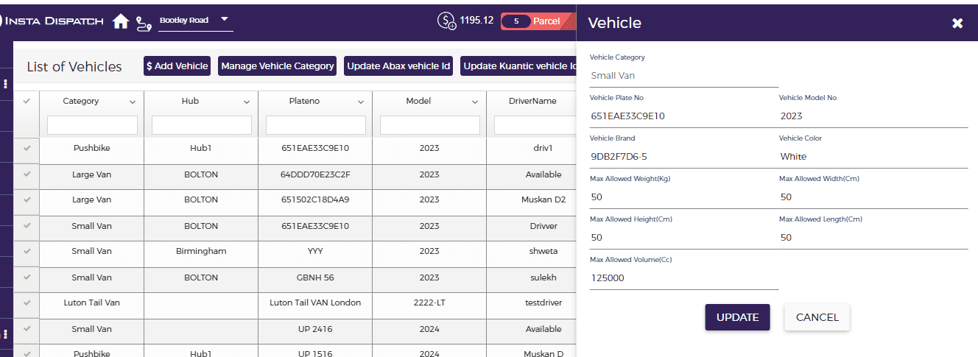The width and height of the screenshot is (978, 357).
Task: Edit Max Allowed Weight field
Action: point(684,197)
